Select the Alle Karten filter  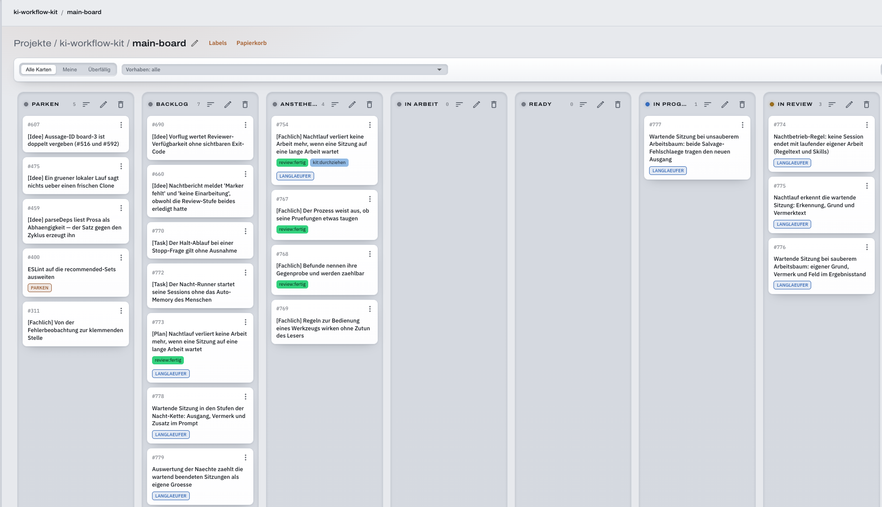(39, 70)
